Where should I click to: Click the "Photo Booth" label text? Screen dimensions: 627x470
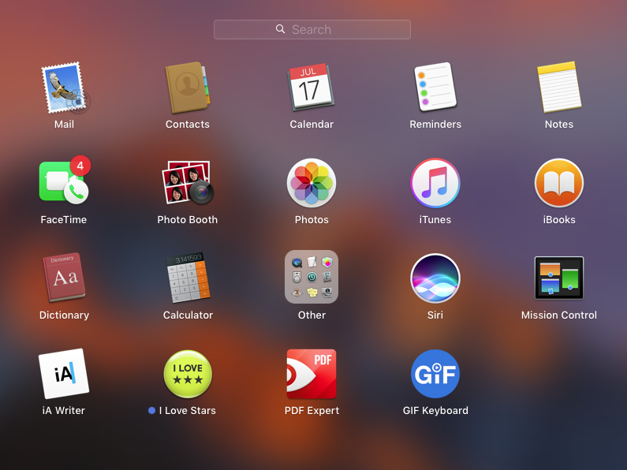pos(188,220)
